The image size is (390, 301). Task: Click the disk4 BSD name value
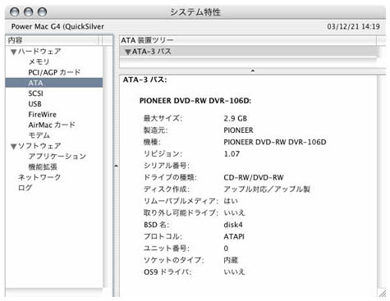(x=233, y=225)
